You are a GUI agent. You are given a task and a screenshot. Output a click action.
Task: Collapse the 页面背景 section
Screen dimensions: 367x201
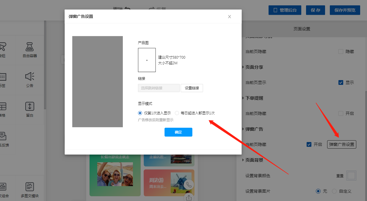tap(243, 160)
